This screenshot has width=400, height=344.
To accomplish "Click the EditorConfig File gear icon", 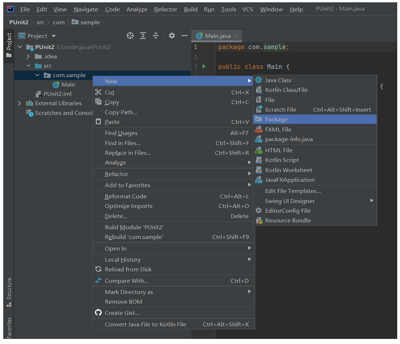I will (258, 210).
